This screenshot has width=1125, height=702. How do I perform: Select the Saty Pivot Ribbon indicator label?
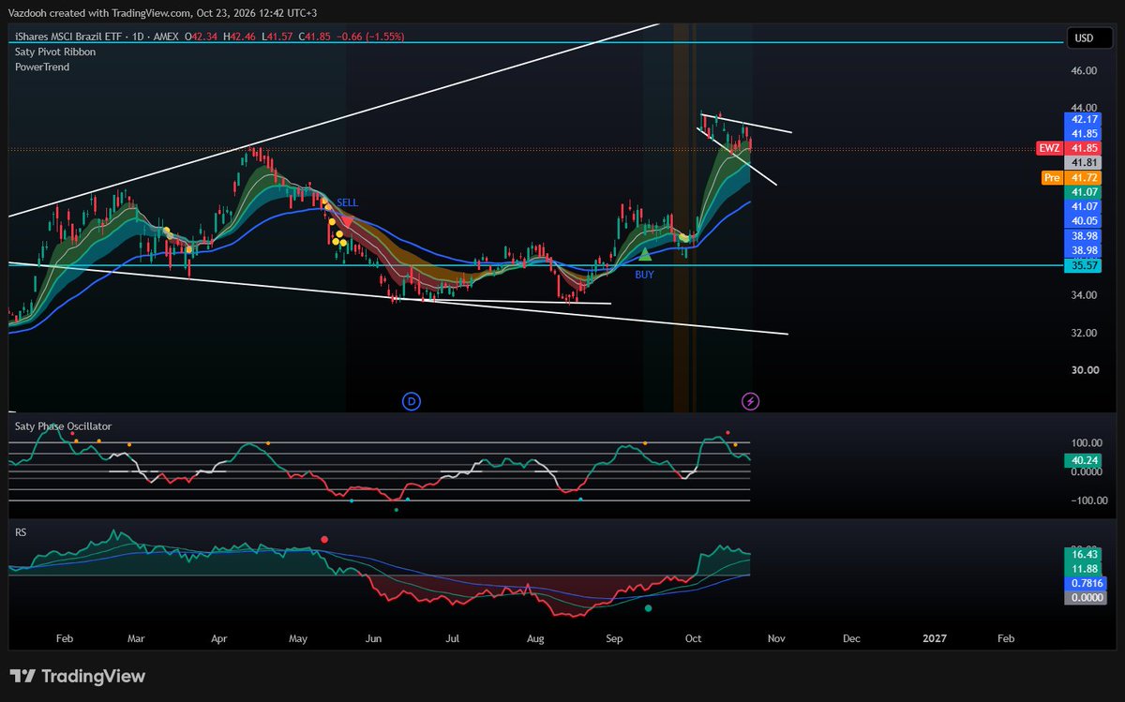(55, 52)
